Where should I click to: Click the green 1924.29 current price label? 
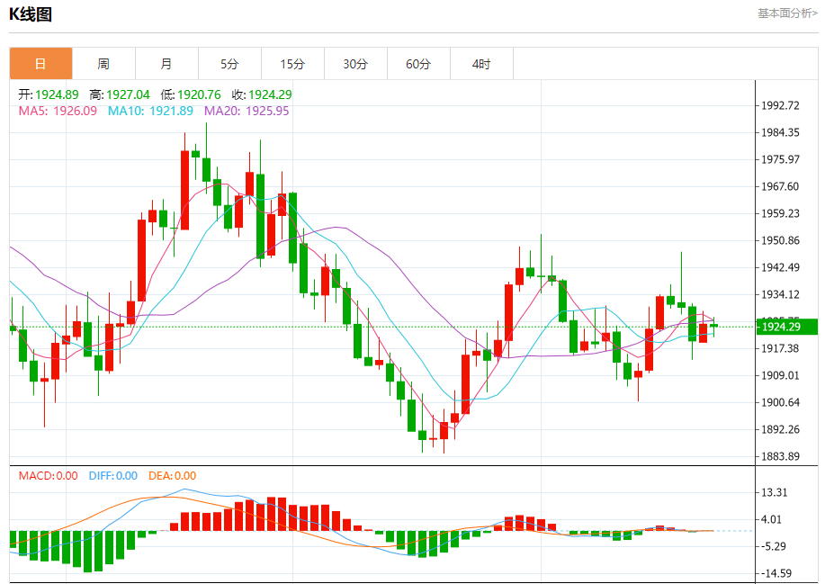[787, 327]
